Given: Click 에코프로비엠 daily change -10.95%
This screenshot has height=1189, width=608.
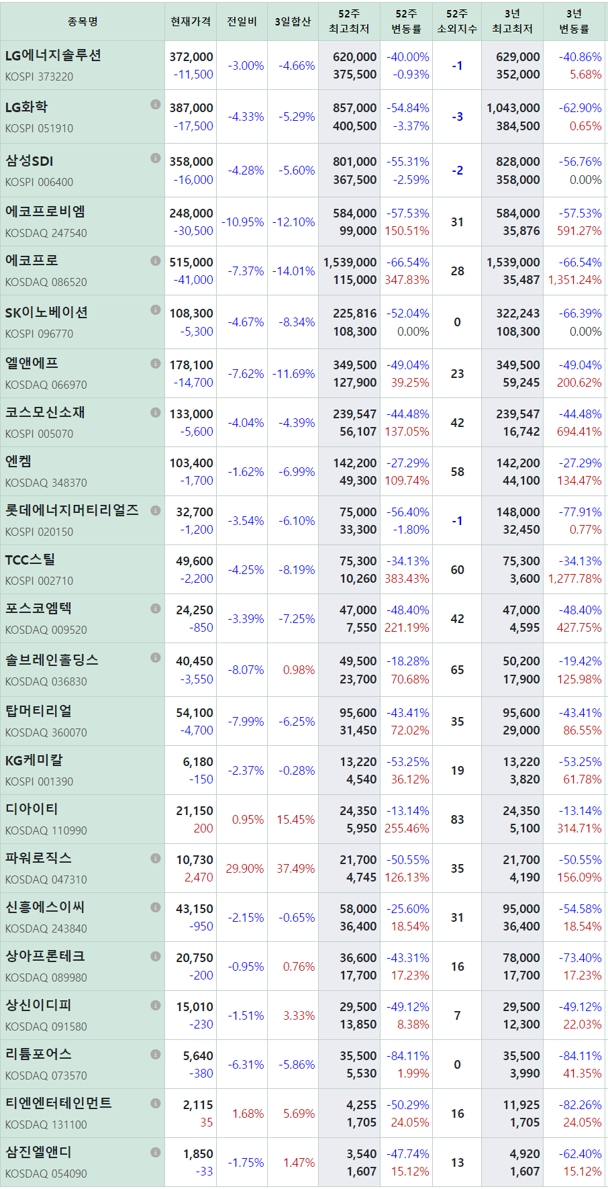Looking at the screenshot, I should click(x=243, y=222).
